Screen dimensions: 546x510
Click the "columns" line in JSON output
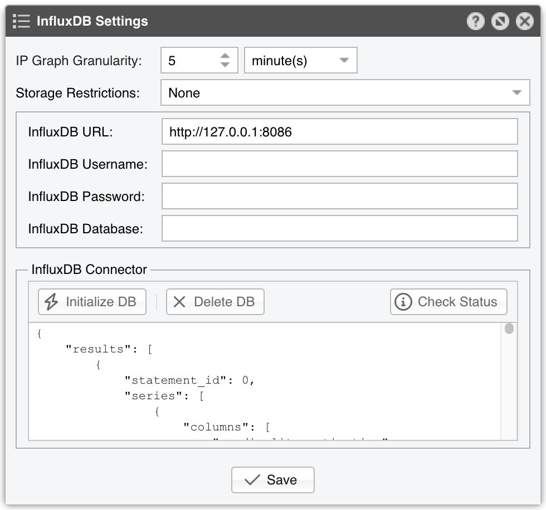[227, 427]
